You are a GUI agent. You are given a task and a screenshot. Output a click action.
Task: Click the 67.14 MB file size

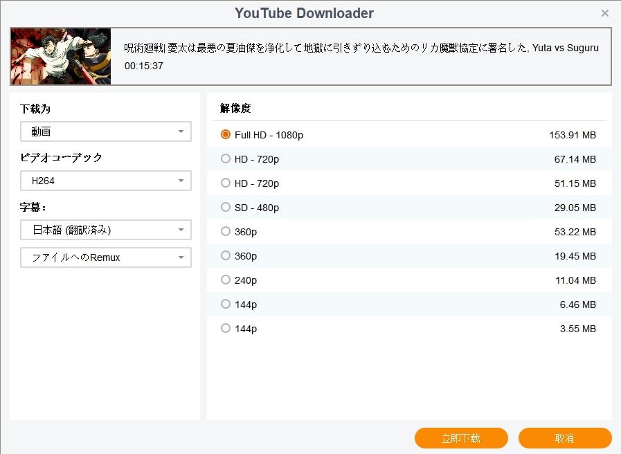pos(575,159)
